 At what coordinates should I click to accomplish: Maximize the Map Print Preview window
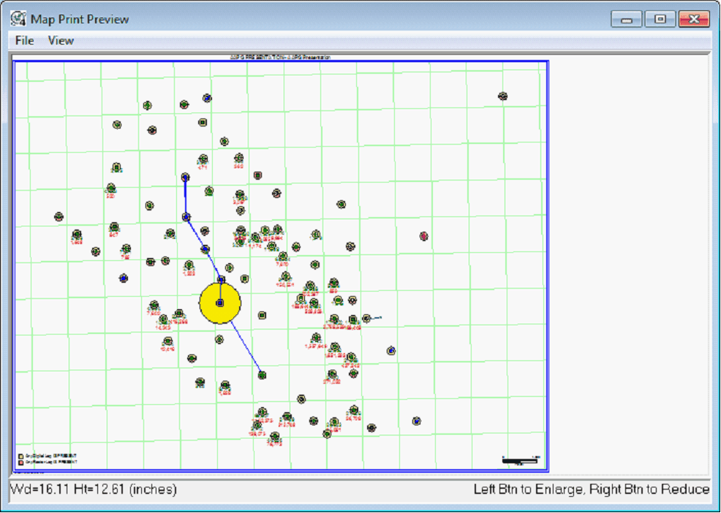(x=660, y=20)
